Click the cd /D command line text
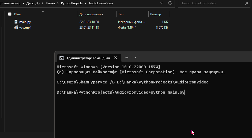Viewport: 252px width, 138px height. (x=133, y=82)
